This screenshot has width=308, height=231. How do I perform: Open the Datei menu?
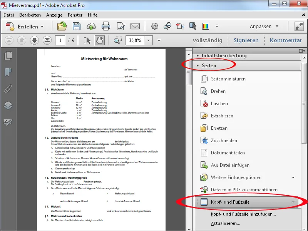8,15
